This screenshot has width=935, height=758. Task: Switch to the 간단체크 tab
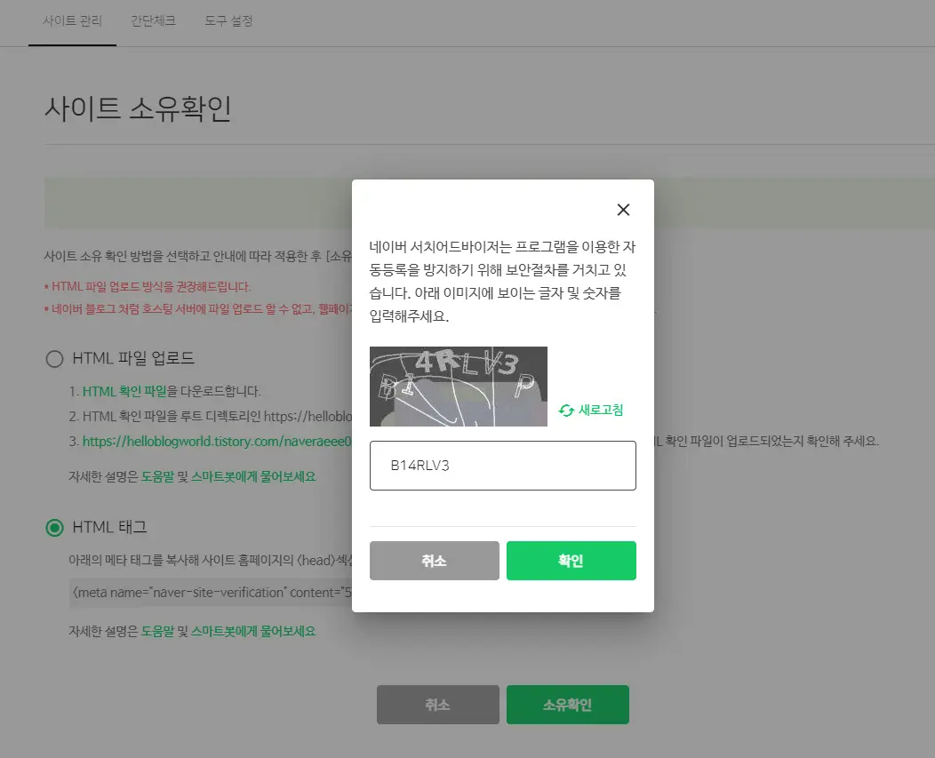point(153,20)
